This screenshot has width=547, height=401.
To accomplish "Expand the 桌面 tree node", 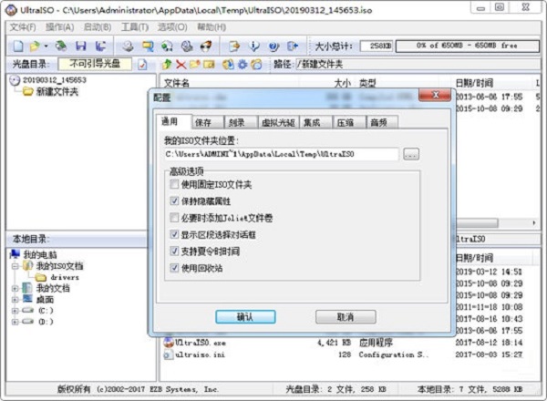I will [15, 300].
